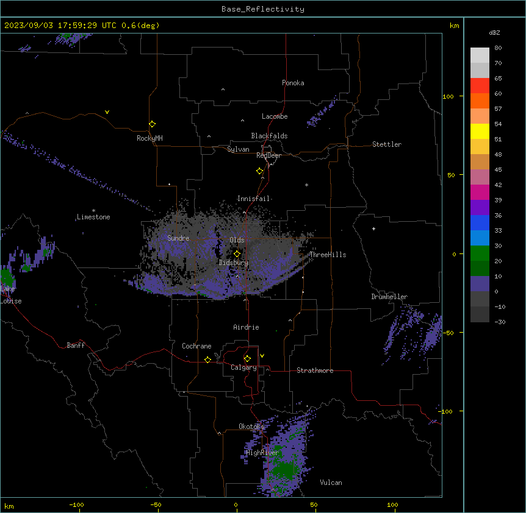Click the Sundre town label
Screen dimensions: 526x513
[178, 238]
